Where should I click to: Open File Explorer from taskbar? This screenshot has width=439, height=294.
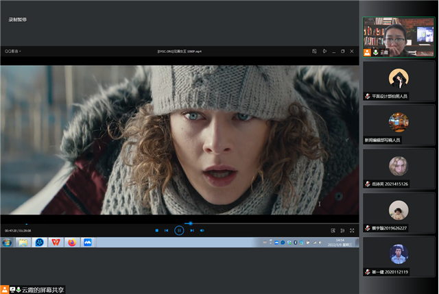coord(23,242)
